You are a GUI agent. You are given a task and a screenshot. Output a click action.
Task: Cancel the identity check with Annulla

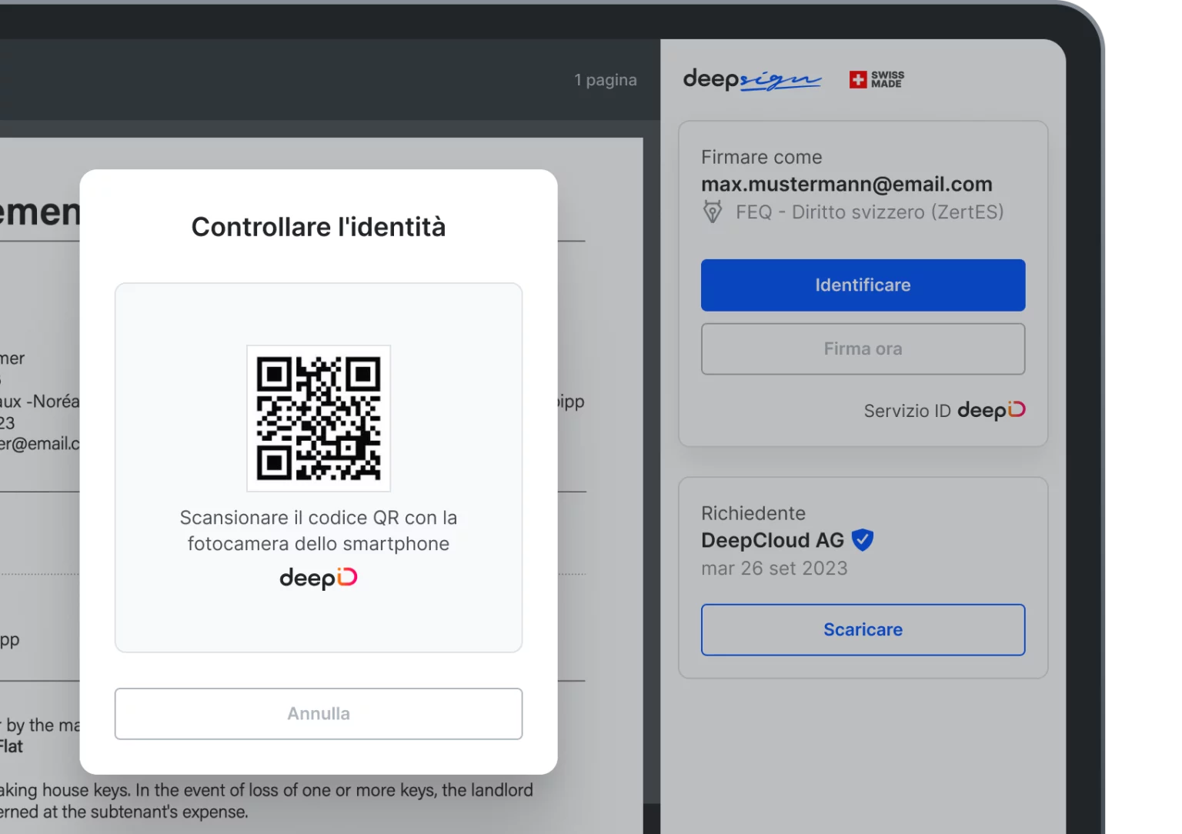click(319, 714)
